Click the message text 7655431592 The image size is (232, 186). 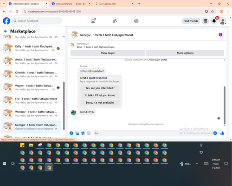[x=87, y=112]
